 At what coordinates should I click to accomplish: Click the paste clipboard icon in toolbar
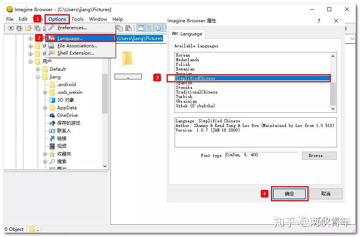[129, 28]
